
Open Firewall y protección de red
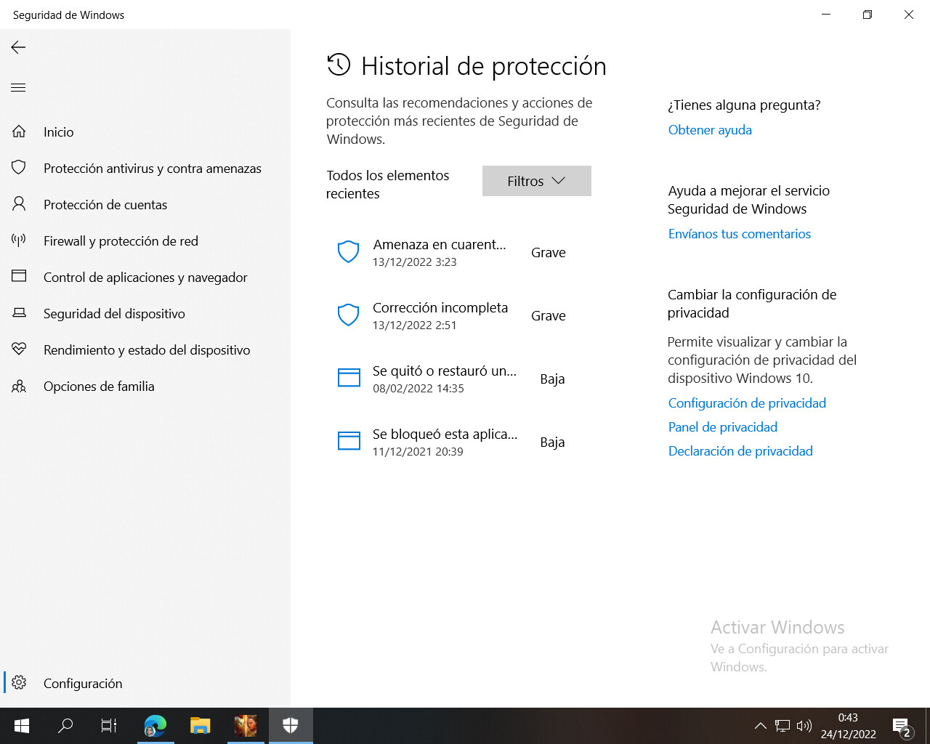tap(145, 240)
